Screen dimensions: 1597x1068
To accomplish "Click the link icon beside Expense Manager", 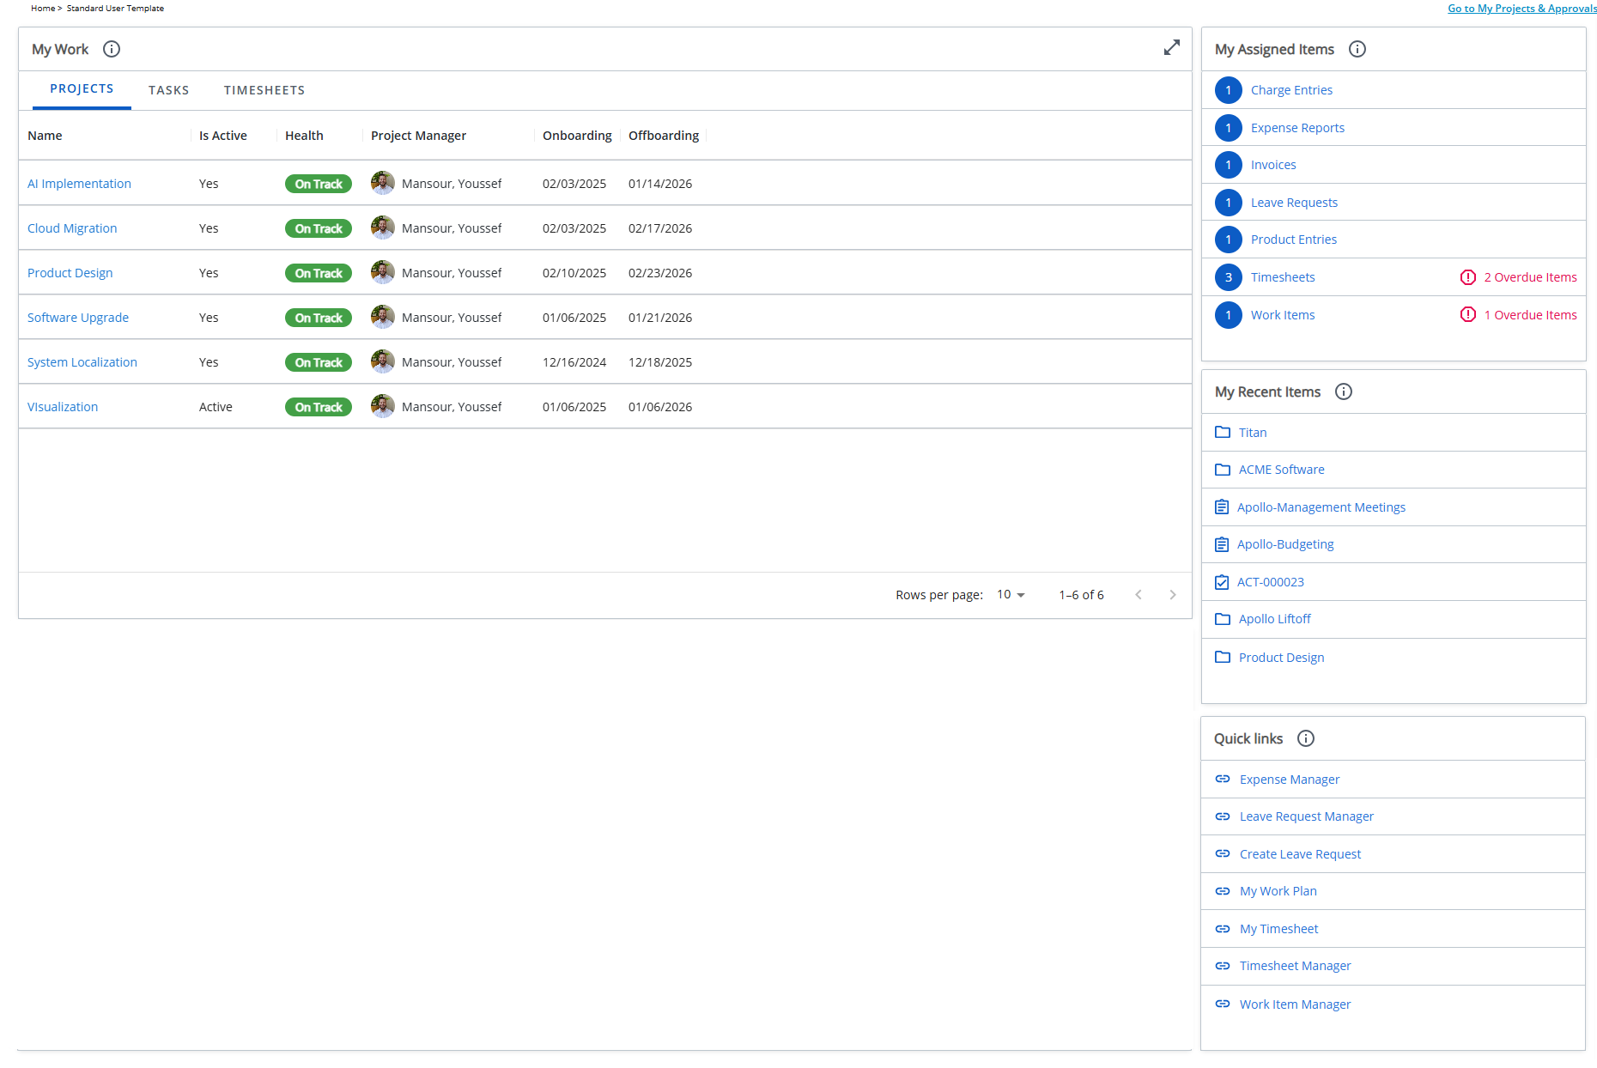I will pyautogui.click(x=1223, y=779).
